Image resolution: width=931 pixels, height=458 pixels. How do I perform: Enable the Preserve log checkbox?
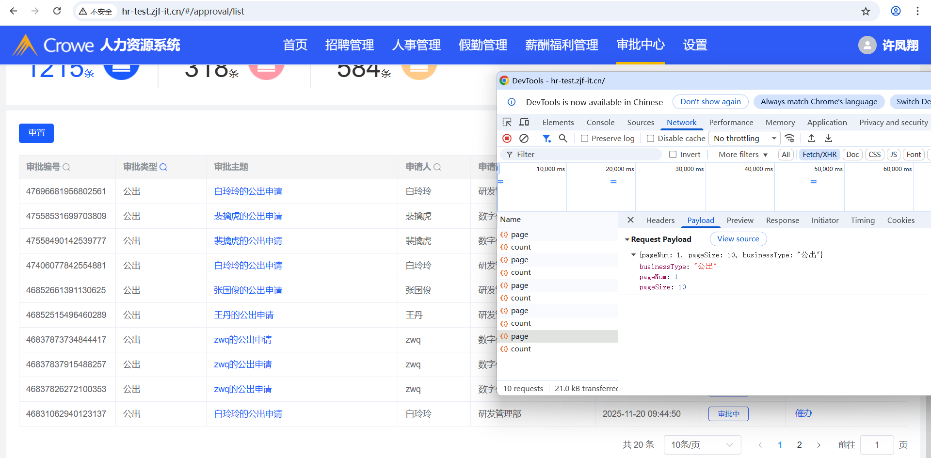pos(585,139)
